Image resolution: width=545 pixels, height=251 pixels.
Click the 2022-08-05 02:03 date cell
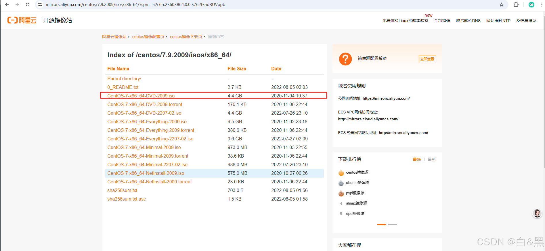(289, 87)
